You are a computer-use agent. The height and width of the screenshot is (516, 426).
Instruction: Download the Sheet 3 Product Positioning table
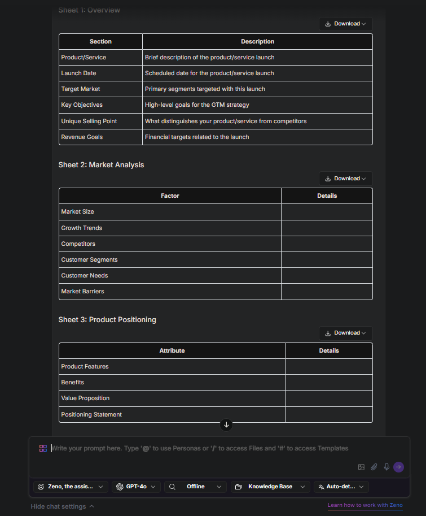[x=345, y=333]
